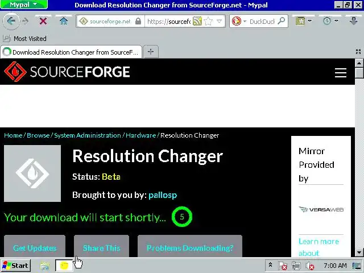Image resolution: width=364 pixels, height=273 pixels.
Task: Open the SourceForge hamburger menu
Action: (x=341, y=72)
